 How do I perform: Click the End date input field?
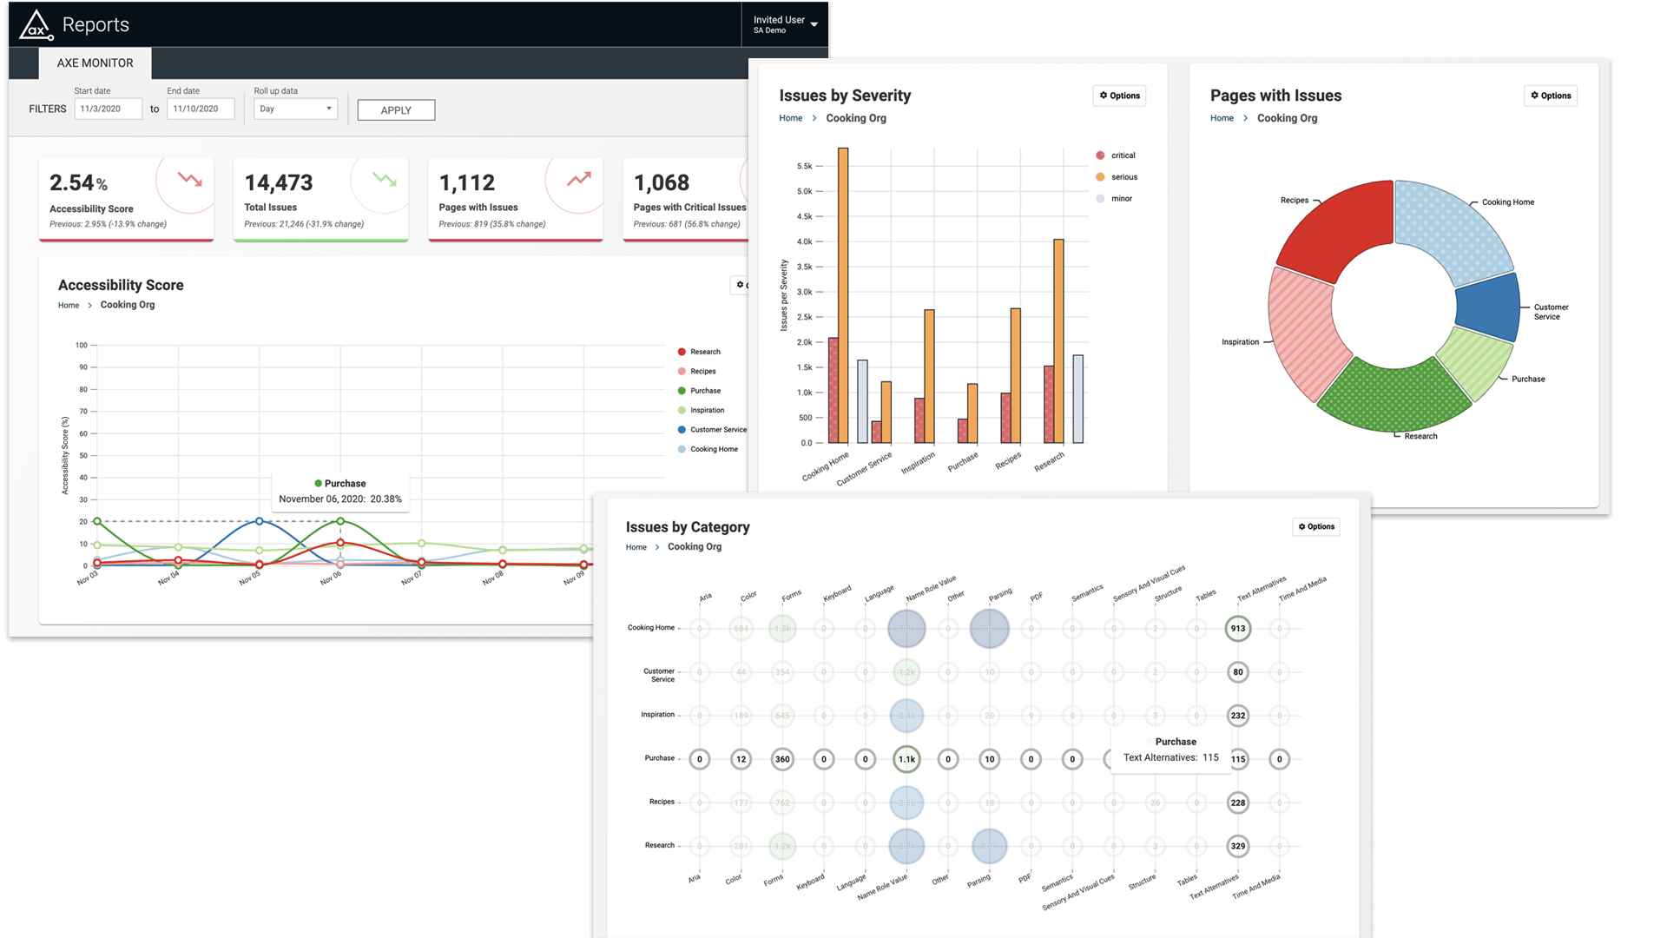[x=200, y=109]
